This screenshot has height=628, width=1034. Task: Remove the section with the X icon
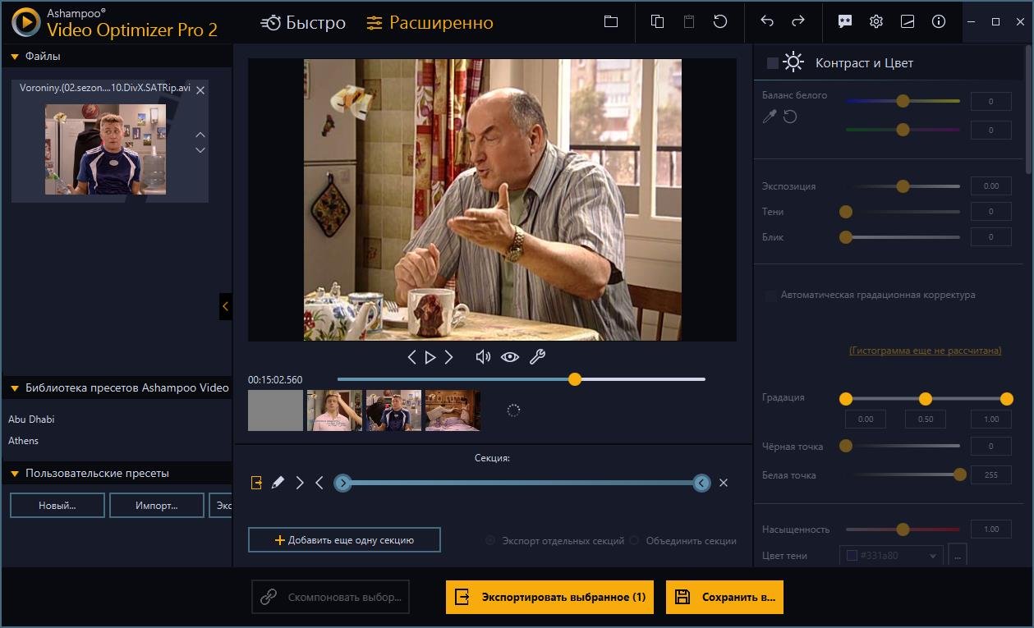[724, 483]
